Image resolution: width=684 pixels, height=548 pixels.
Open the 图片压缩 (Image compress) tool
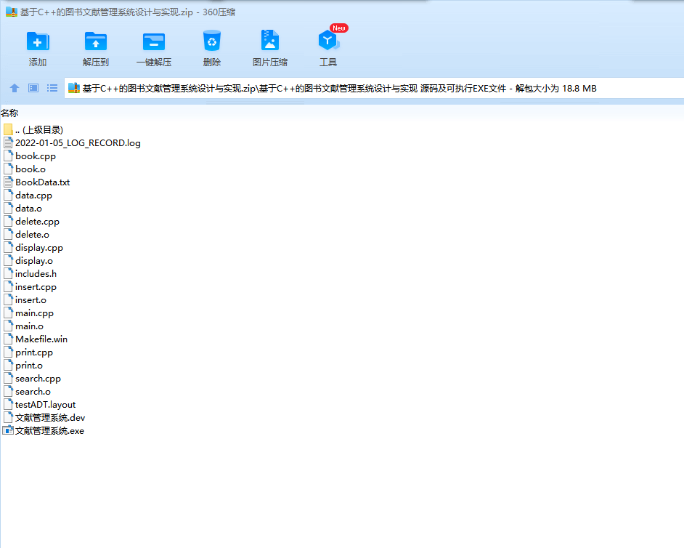pos(270,40)
